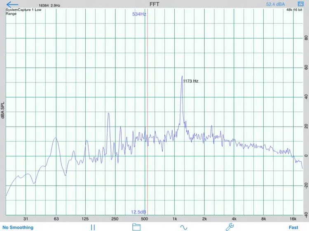309x231 pixels.
Task: Tap the 8k frequency axis label
Action: pos(264,219)
